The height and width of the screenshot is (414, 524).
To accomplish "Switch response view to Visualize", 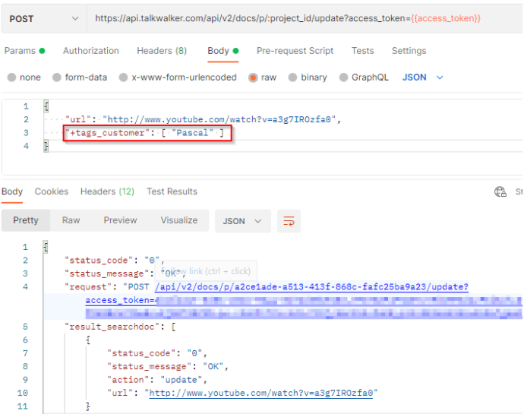I will click(x=179, y=220).
